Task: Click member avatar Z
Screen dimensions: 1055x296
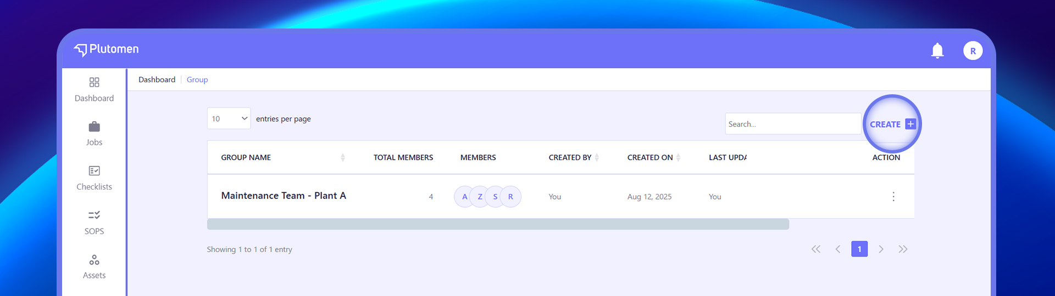Action: (x=480, y=197)
